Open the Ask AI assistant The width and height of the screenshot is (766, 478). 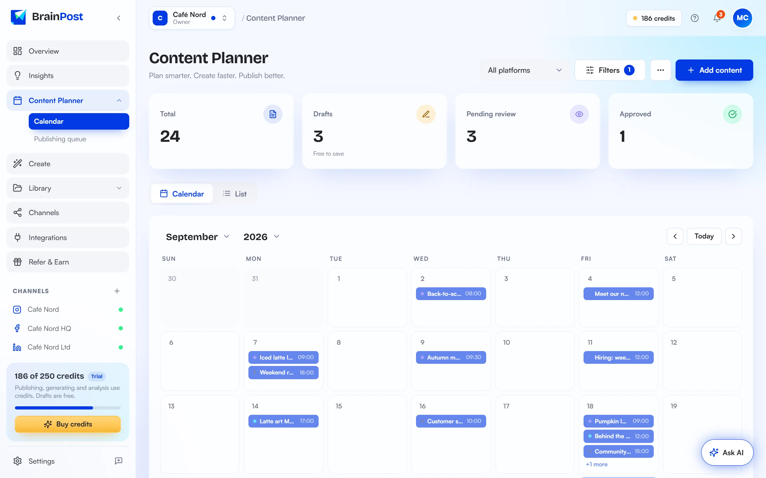tap(727, 453)
